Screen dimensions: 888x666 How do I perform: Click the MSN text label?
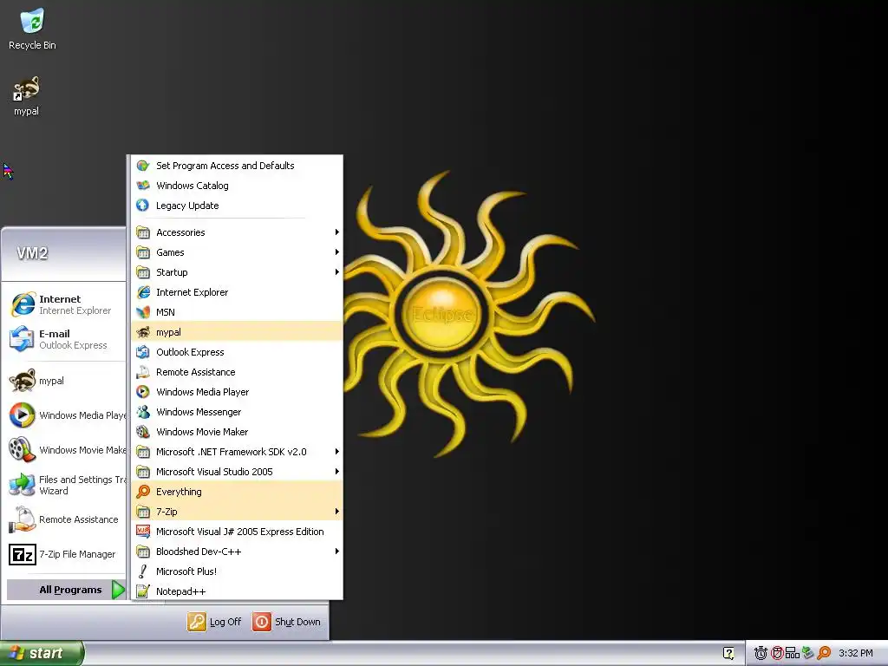click(166, 312)
